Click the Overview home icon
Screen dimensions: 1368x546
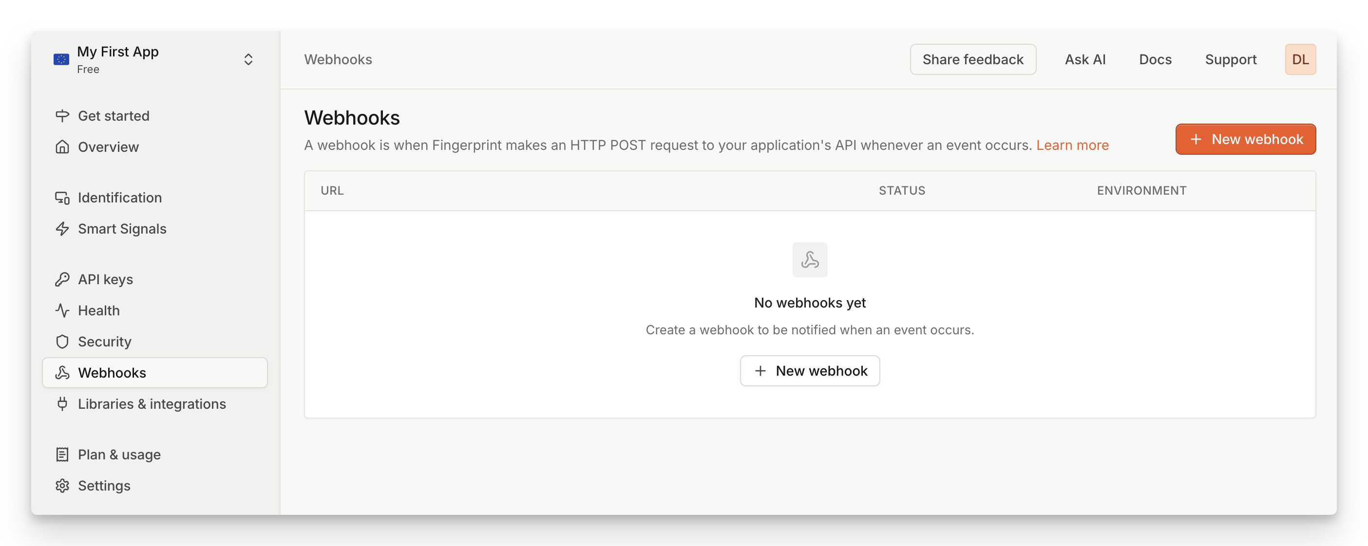62,147
